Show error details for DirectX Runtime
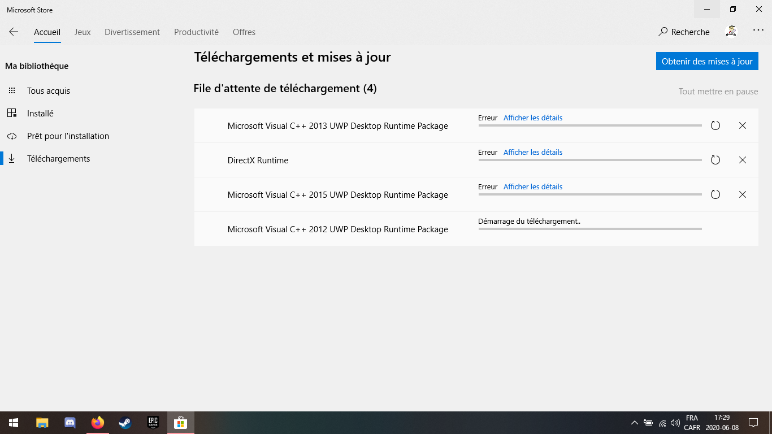Screen dimensions: 772x434 (x=533, y=153)
